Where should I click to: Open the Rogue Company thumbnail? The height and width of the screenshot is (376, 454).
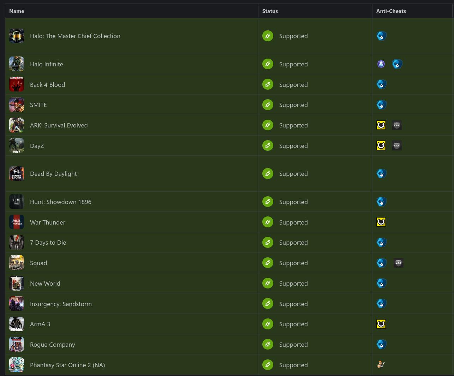(x=17, y=344)
